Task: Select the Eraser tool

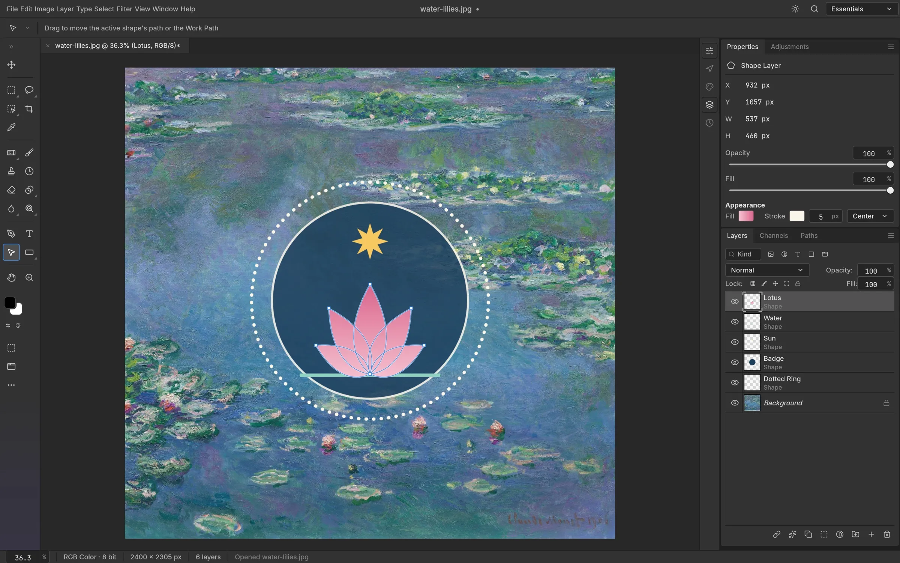Action: point(11,190)
